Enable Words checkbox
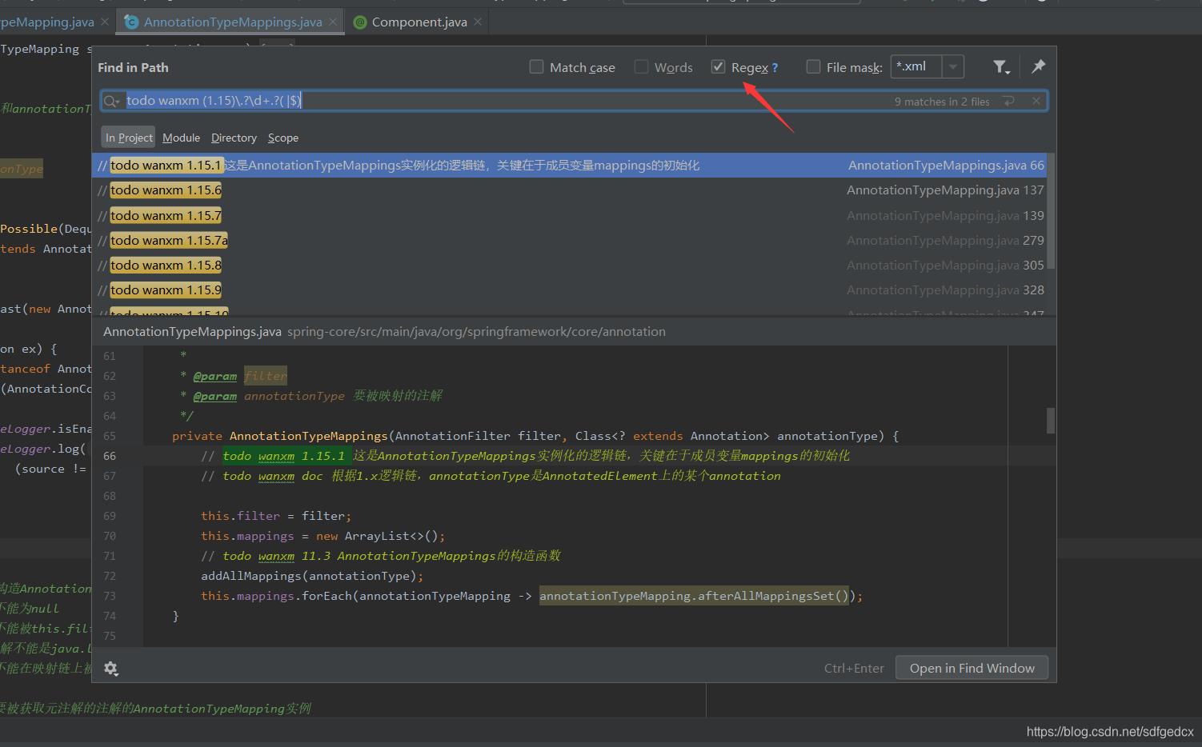Viewport: 1202px width, 747px height. [641, 67]
